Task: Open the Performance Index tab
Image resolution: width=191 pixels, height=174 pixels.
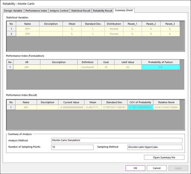Action: pyautogui.click(x=36, y=11)
